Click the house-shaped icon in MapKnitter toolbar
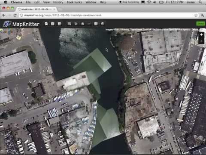The image size is (206, 155). tap(82, 24)
